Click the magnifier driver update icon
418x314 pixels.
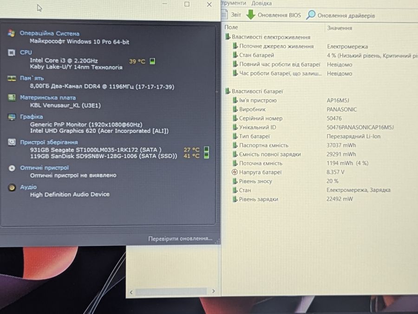pyautogui.click(x=311, y=15)
